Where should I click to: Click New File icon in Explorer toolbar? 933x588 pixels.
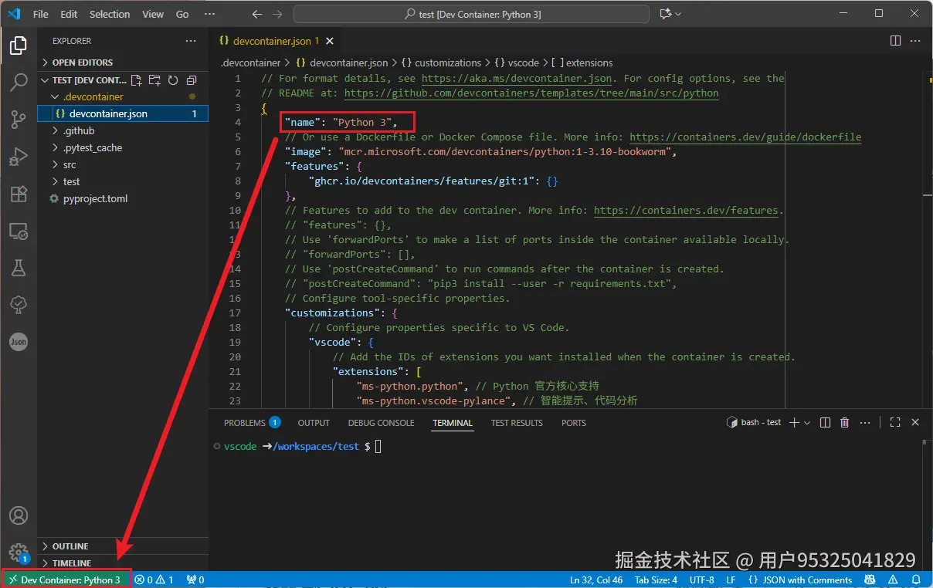[137, 80]
